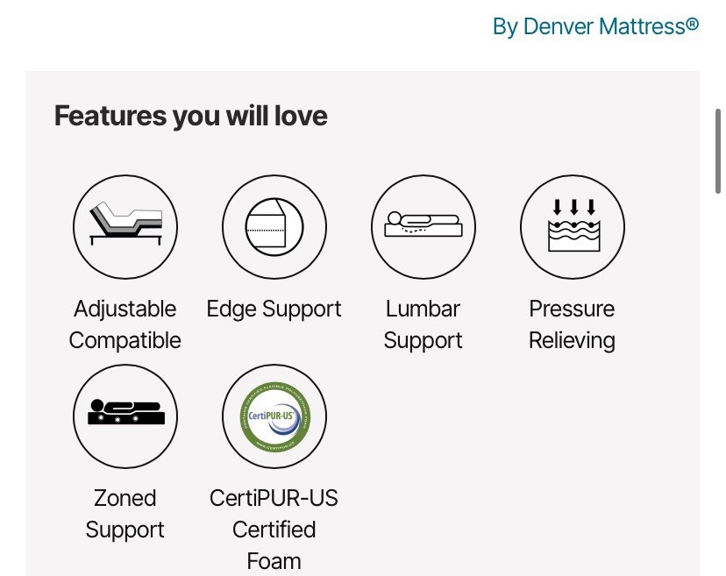This screenshot has height=576, width=726.
Task: Select the Edge Support mattress icon
Action: tap(274, 227)
